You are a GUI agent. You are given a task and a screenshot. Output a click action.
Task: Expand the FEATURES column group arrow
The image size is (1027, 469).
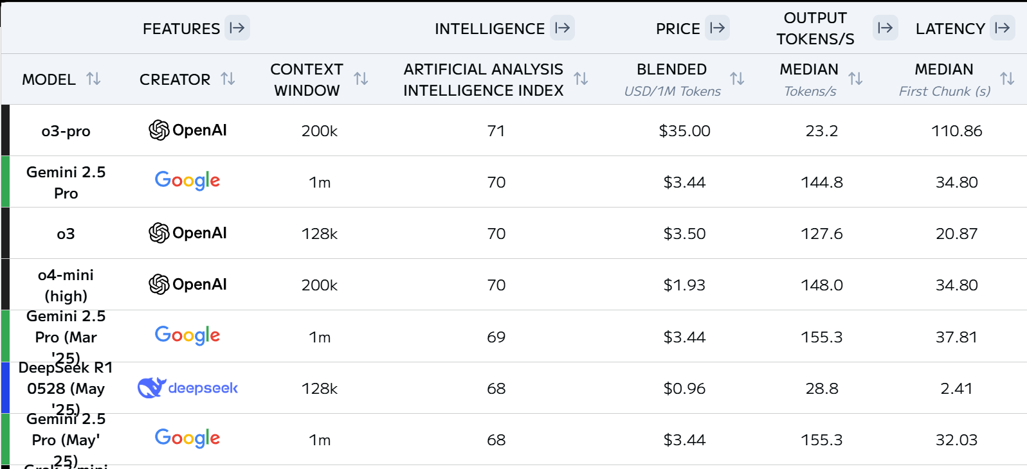(237, 28)
